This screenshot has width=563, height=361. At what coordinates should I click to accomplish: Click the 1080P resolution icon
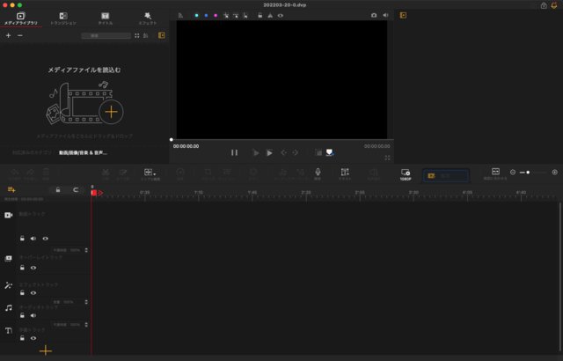[x=405, y=174]
